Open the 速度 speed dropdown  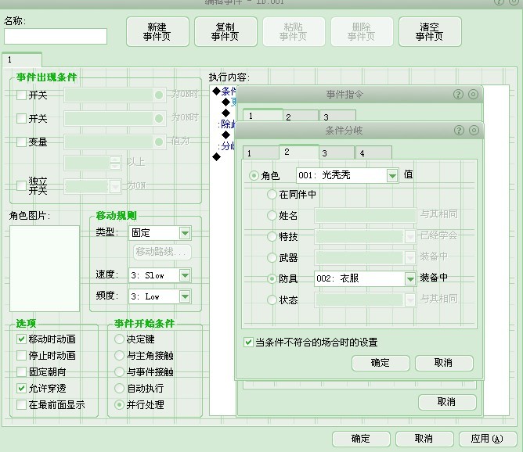pos(185,275)
